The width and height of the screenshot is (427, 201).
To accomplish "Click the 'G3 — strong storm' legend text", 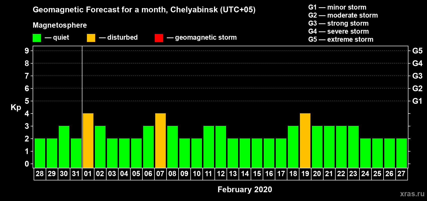I will click(338, 23).
